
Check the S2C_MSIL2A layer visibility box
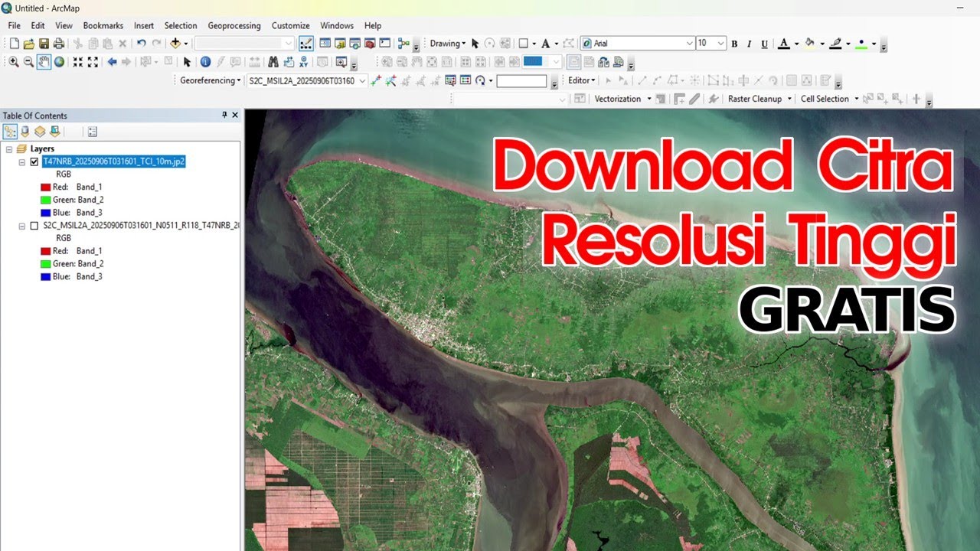pos(34,226)
